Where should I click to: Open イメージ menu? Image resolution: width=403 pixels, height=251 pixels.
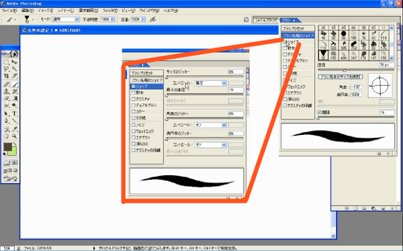(x=46, y=11)
